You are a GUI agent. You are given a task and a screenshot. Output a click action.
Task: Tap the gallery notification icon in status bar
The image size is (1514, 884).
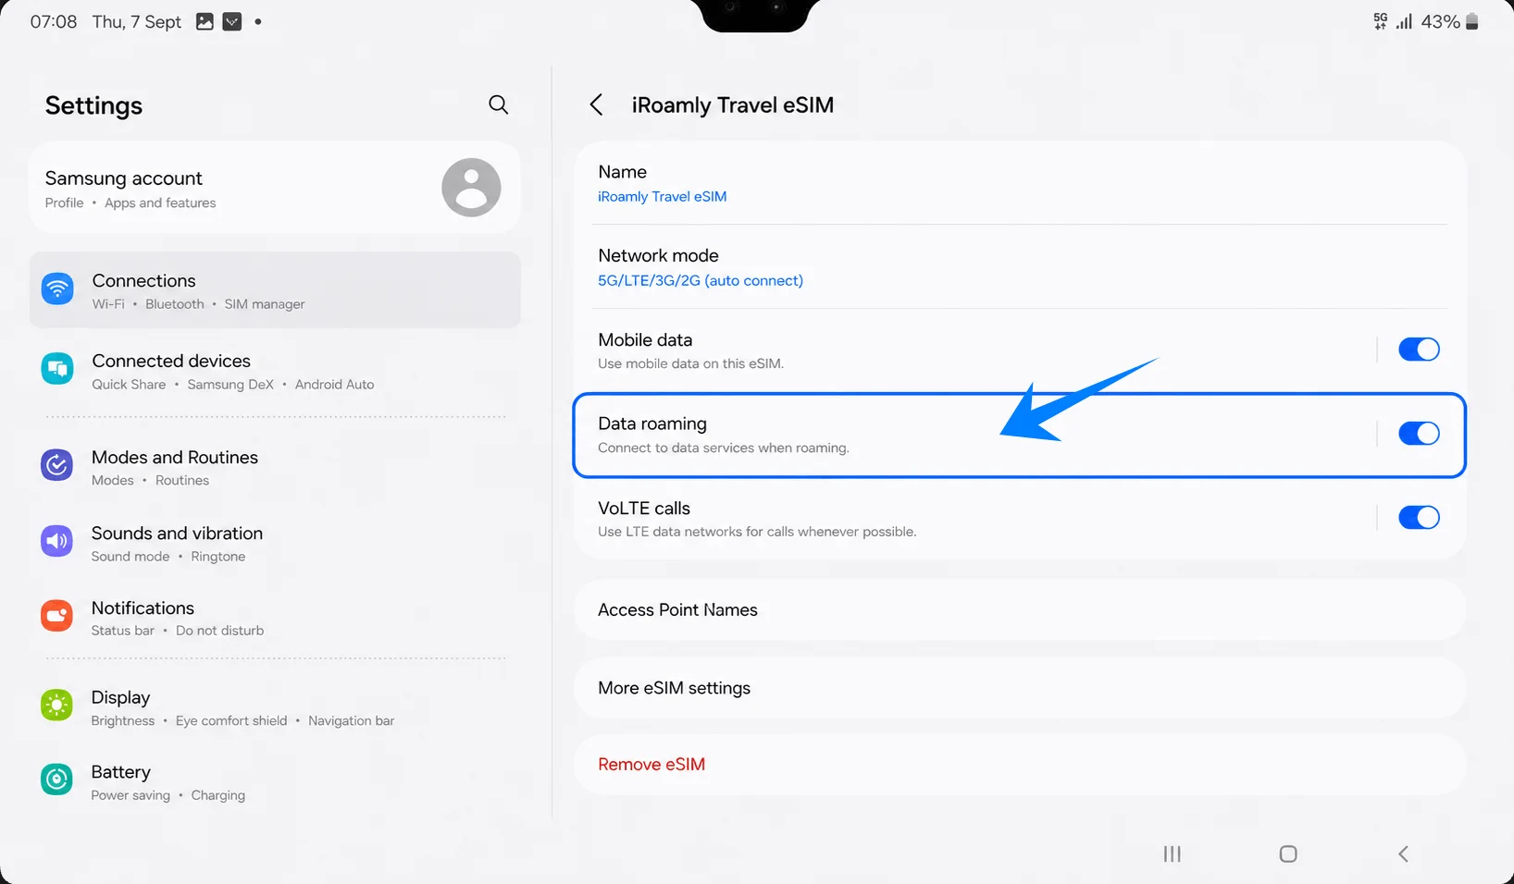pyautogui.click(x=205, y=21)
